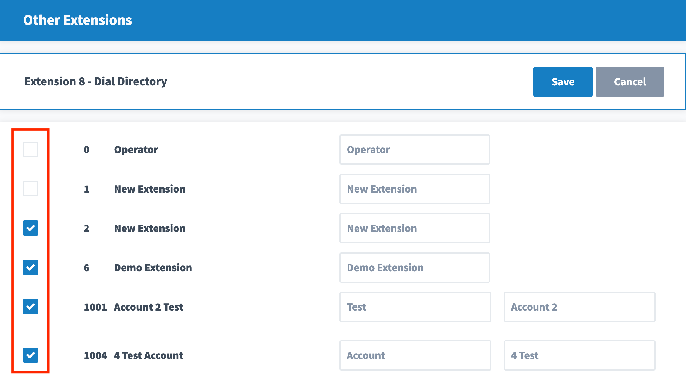Click the extension number 6
686x379 pixels.
pos(87,268)
